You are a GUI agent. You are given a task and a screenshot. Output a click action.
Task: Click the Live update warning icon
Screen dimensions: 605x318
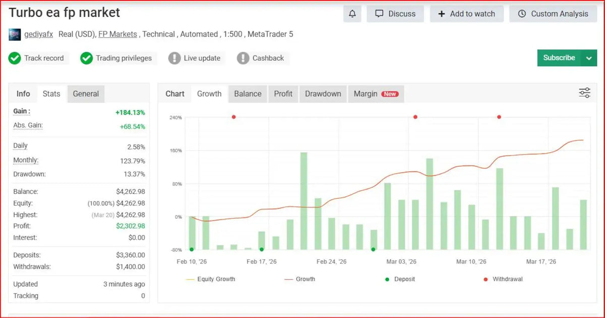pos(174,58)
